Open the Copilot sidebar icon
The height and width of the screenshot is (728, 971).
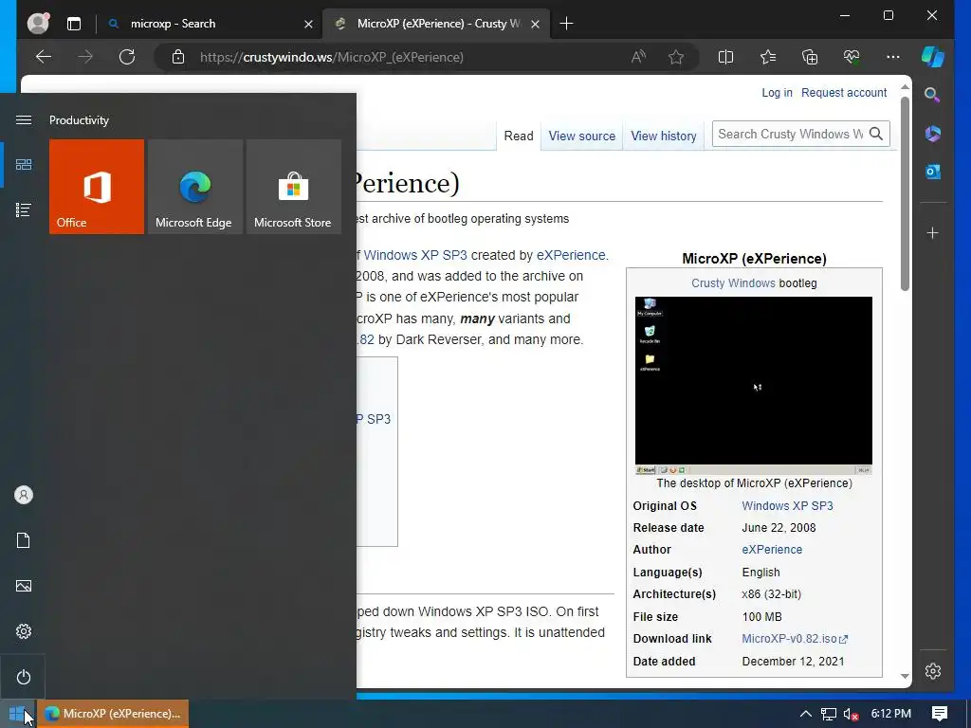pyautogui.click(x=933, y=57)
